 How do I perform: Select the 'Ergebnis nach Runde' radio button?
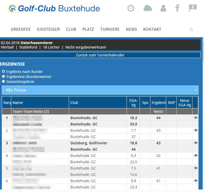[3, 71]
